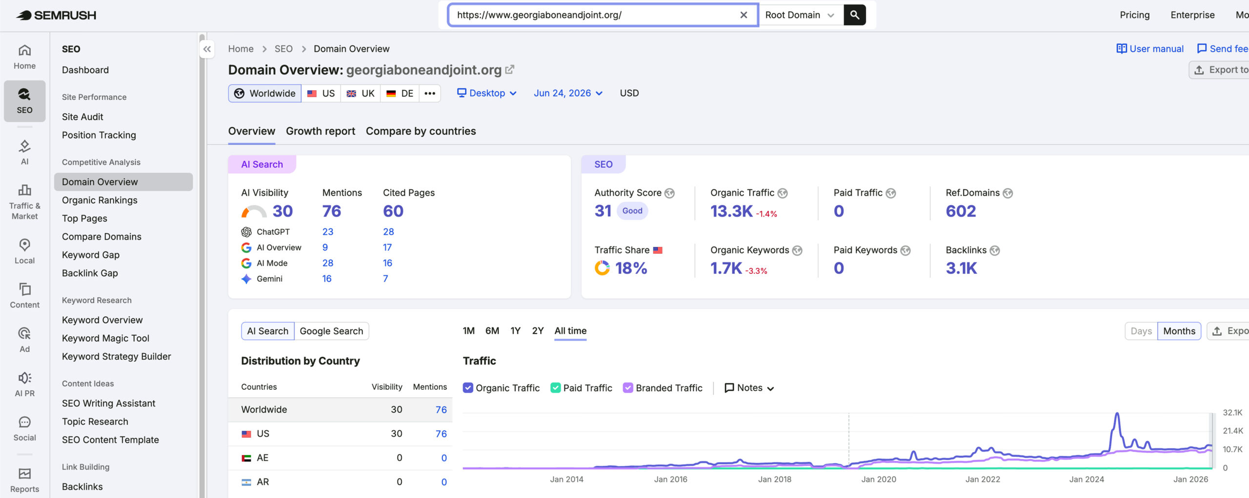Open the Local section icon

pos(24,251)
